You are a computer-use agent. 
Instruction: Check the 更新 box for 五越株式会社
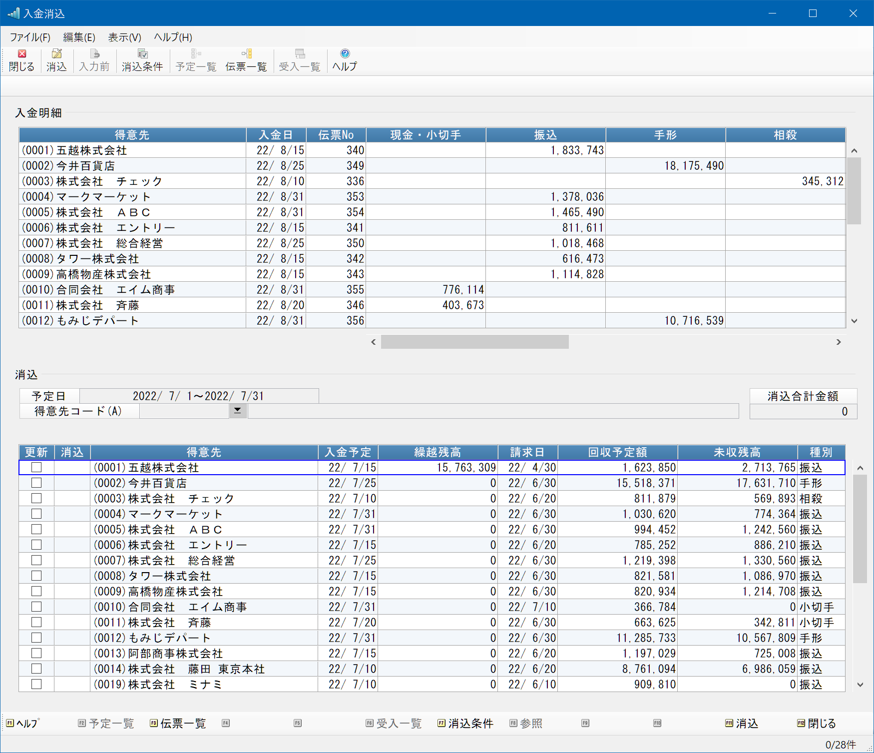tap(36, 467)
